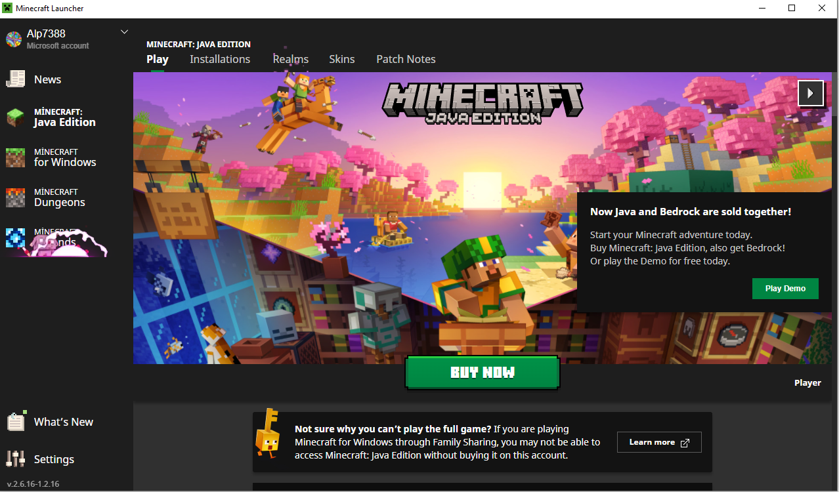Select Minecraft for Windows in sidebar
This screenshot has height=492, width=839.
51,157
